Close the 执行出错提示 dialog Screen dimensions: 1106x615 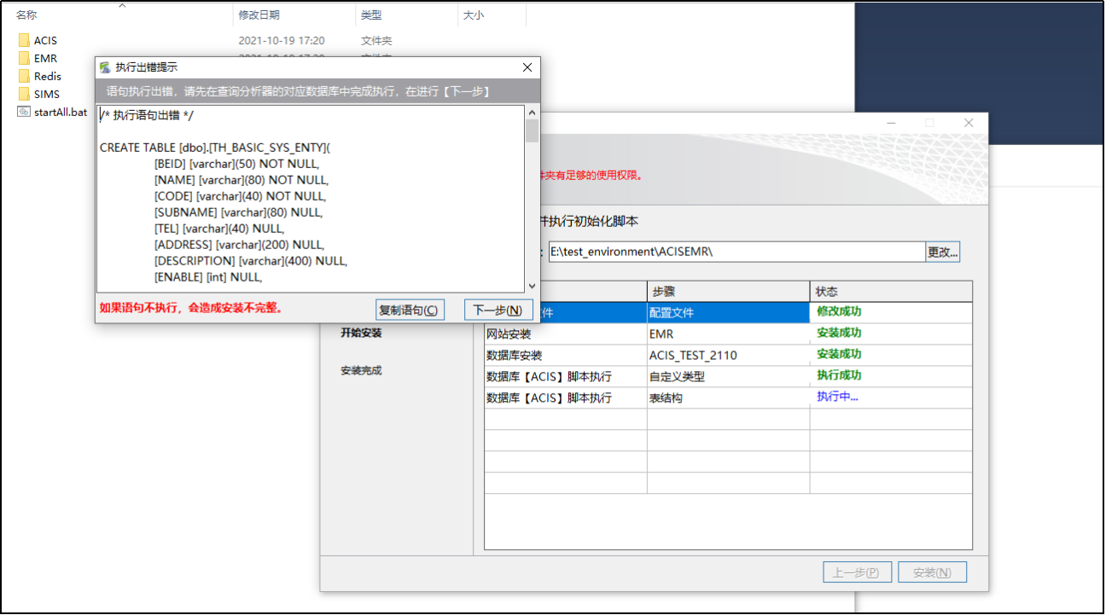tap(527, 67)
